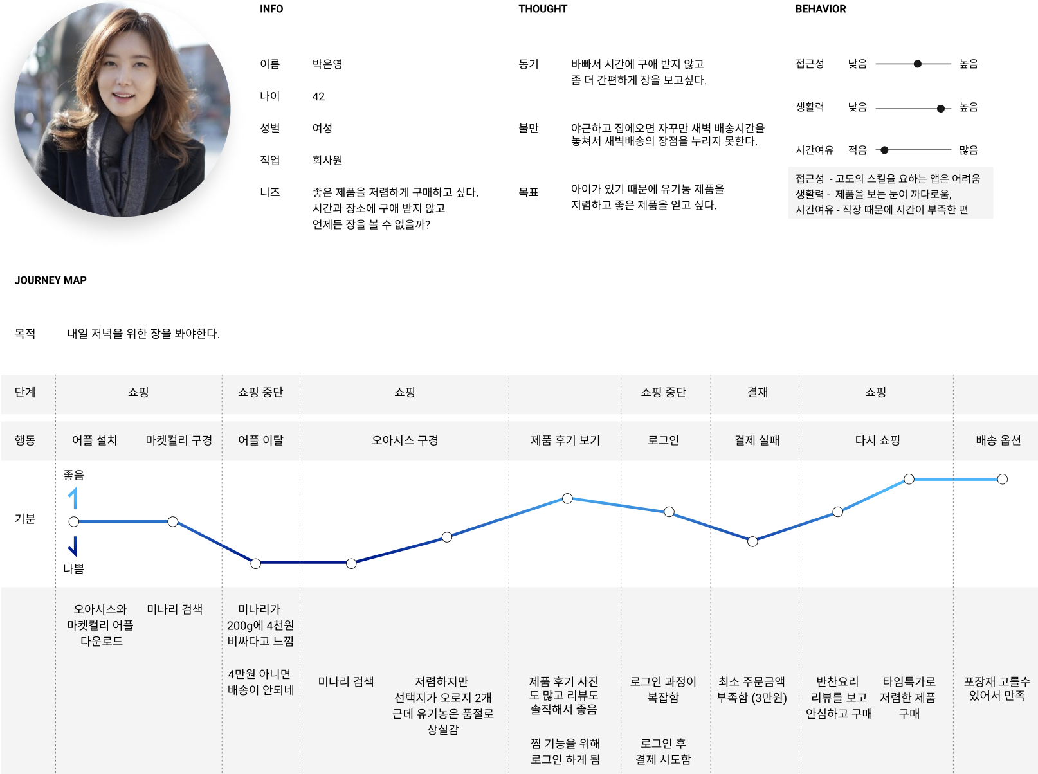1038x774 pixels.
Task: Click the 생활력 slider knob
Action: (x=941, y=109)
